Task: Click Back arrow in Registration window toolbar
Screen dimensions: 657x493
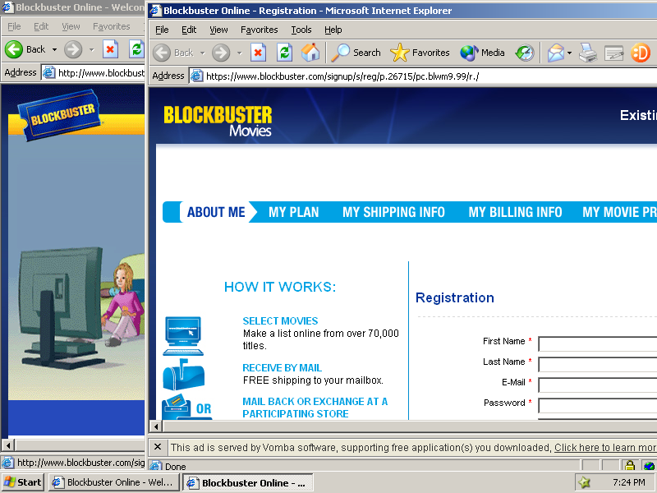Action: tap(162, 53)
